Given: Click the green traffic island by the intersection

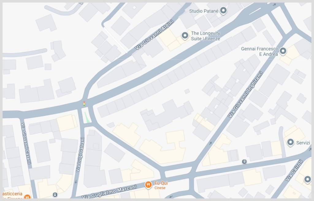Looking at the screenshot, I should 86,118.
